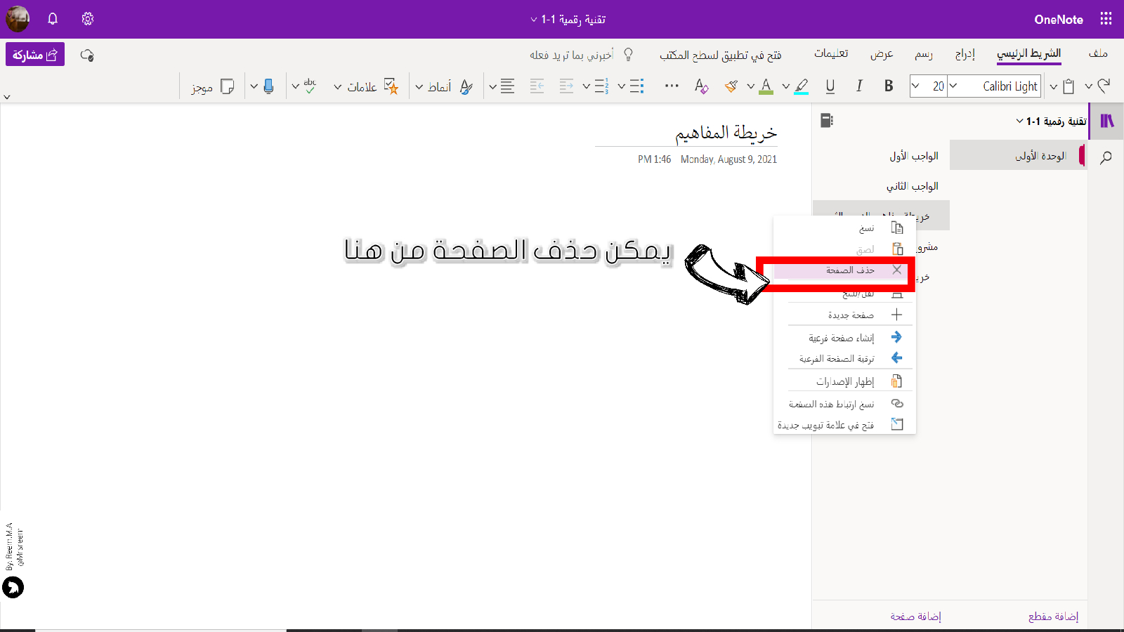Open the إدراج ribbon tab
Screen dimensions: 1124x632
(965, 54)
